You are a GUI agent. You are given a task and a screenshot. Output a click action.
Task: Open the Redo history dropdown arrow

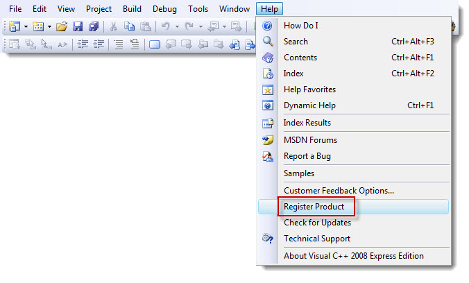[x=201, y=26]
